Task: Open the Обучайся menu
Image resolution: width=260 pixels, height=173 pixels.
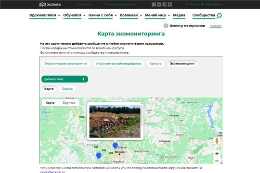Action: (72, 15)
